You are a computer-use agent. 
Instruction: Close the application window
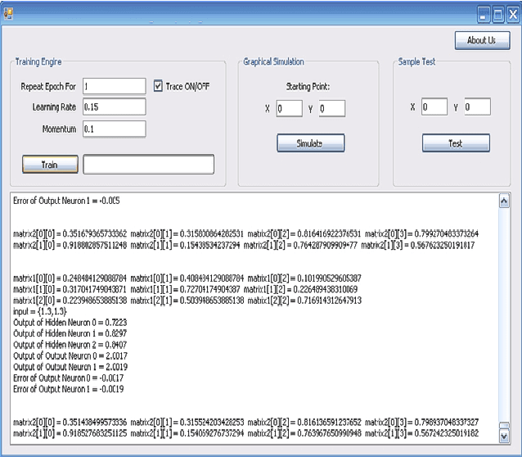coord(513,15)
